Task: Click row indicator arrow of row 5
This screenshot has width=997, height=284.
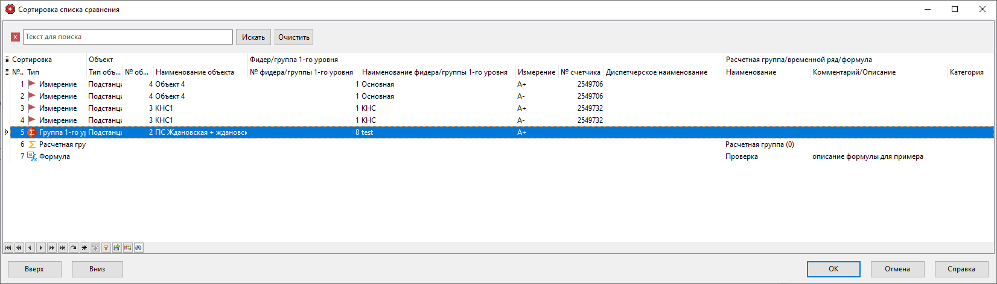Action: click(7, 132)
